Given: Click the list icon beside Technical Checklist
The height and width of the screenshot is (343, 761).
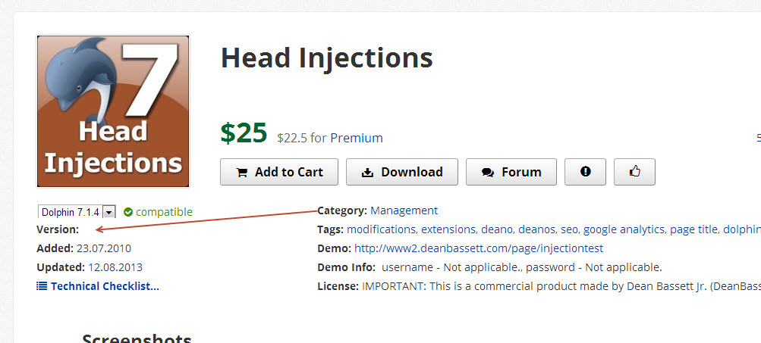Looking at the screenshot, I should click(x=42, y=286).
